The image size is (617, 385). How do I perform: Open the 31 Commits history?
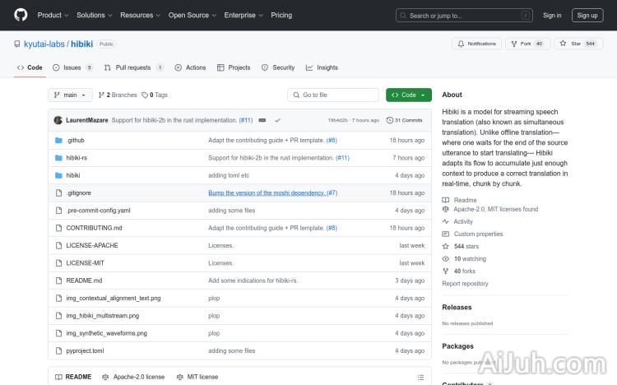[x=405, y=120]
